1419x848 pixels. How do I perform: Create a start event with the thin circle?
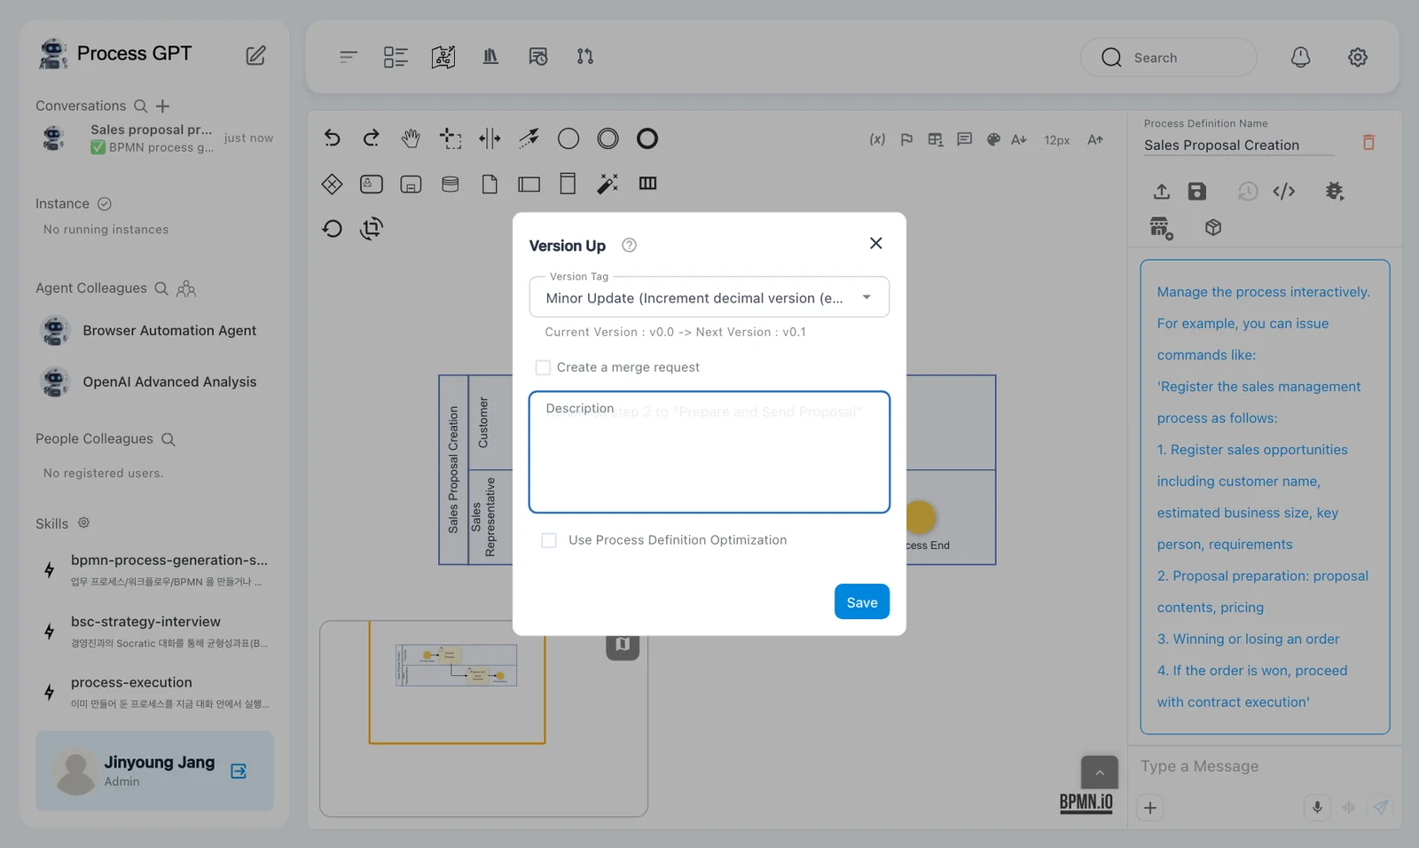pyautogui.click(x=568, y=138)
